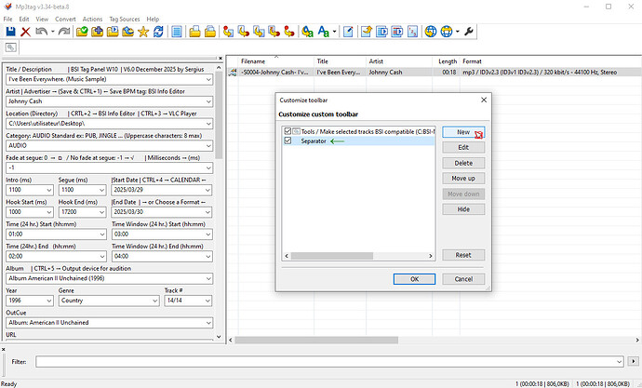Open Actions with the yellow Aa icon
This screenshot has width=642, height=388.
(307, 32)
